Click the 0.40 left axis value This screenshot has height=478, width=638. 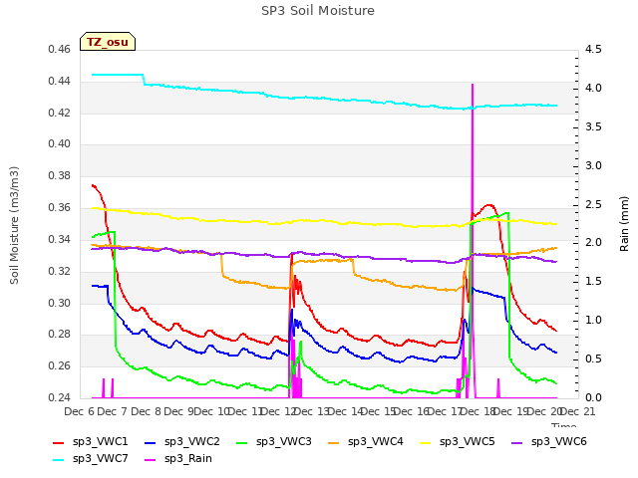point(60,143)
